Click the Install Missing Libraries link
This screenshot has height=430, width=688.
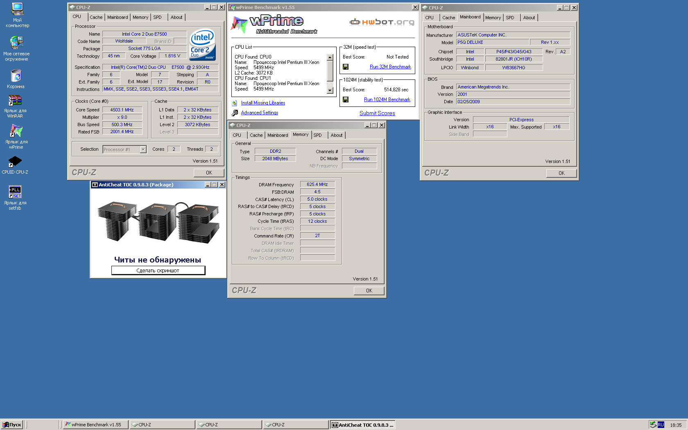[x=263, y=103]
